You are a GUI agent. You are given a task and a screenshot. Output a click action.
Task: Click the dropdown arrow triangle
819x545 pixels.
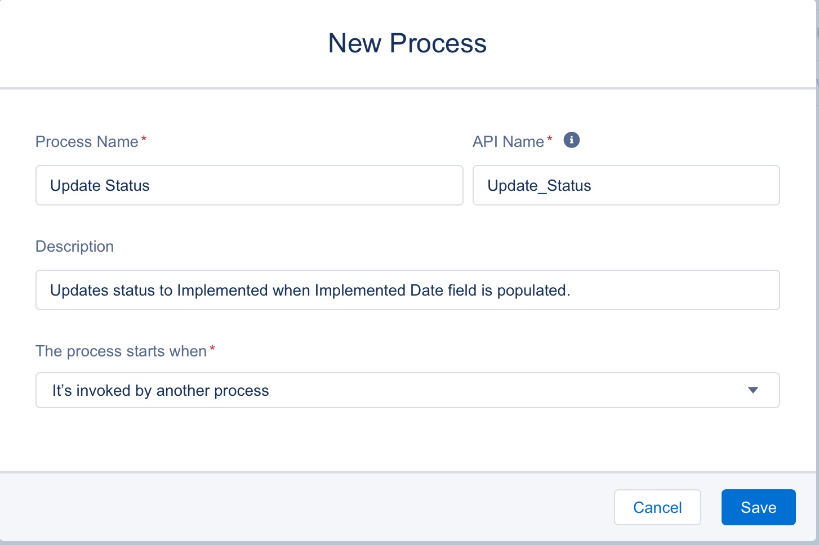click(753, 390)
